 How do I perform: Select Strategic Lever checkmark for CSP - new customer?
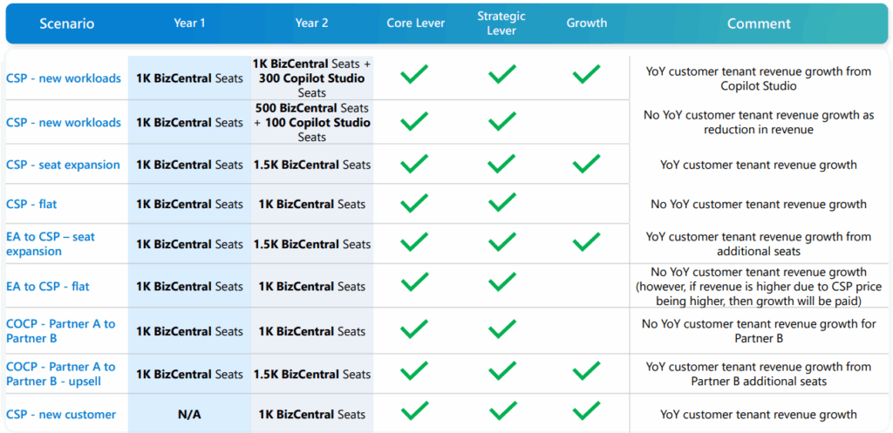pos(502,410)
